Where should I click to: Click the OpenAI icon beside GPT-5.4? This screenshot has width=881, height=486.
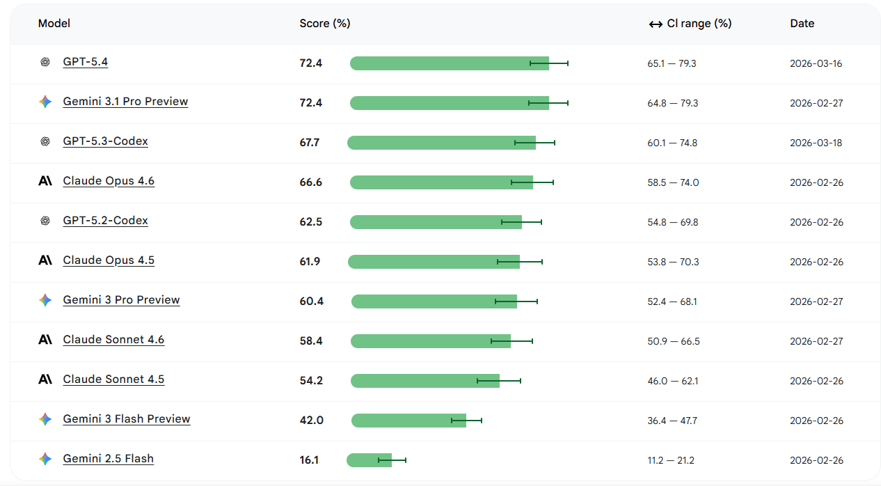(x=45, y=62)
